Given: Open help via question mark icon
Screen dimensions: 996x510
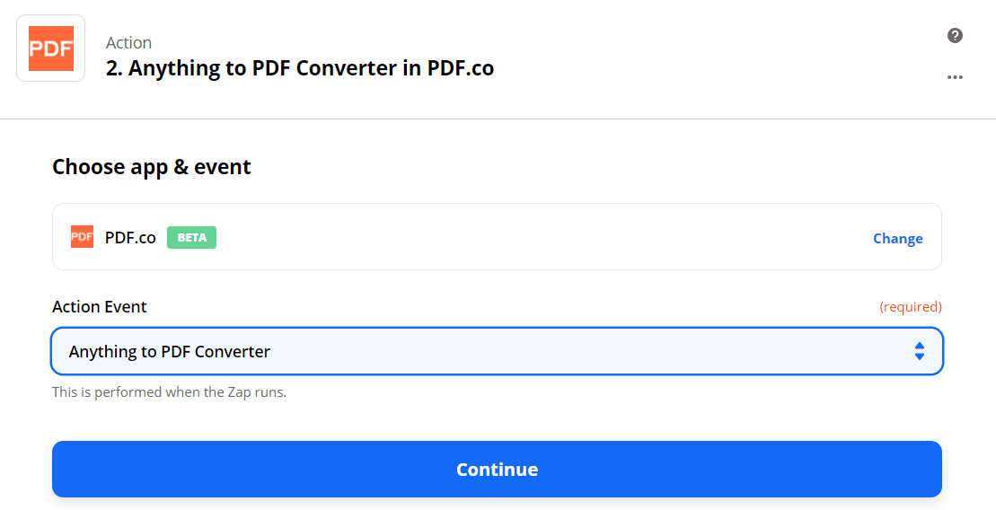Looking at the screenshot, I should point(955,36).
